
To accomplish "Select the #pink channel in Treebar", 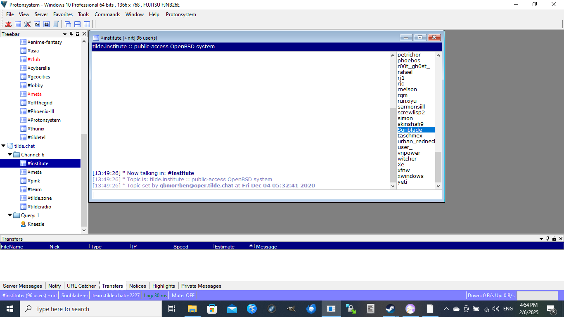I will (x=34, y=181).
